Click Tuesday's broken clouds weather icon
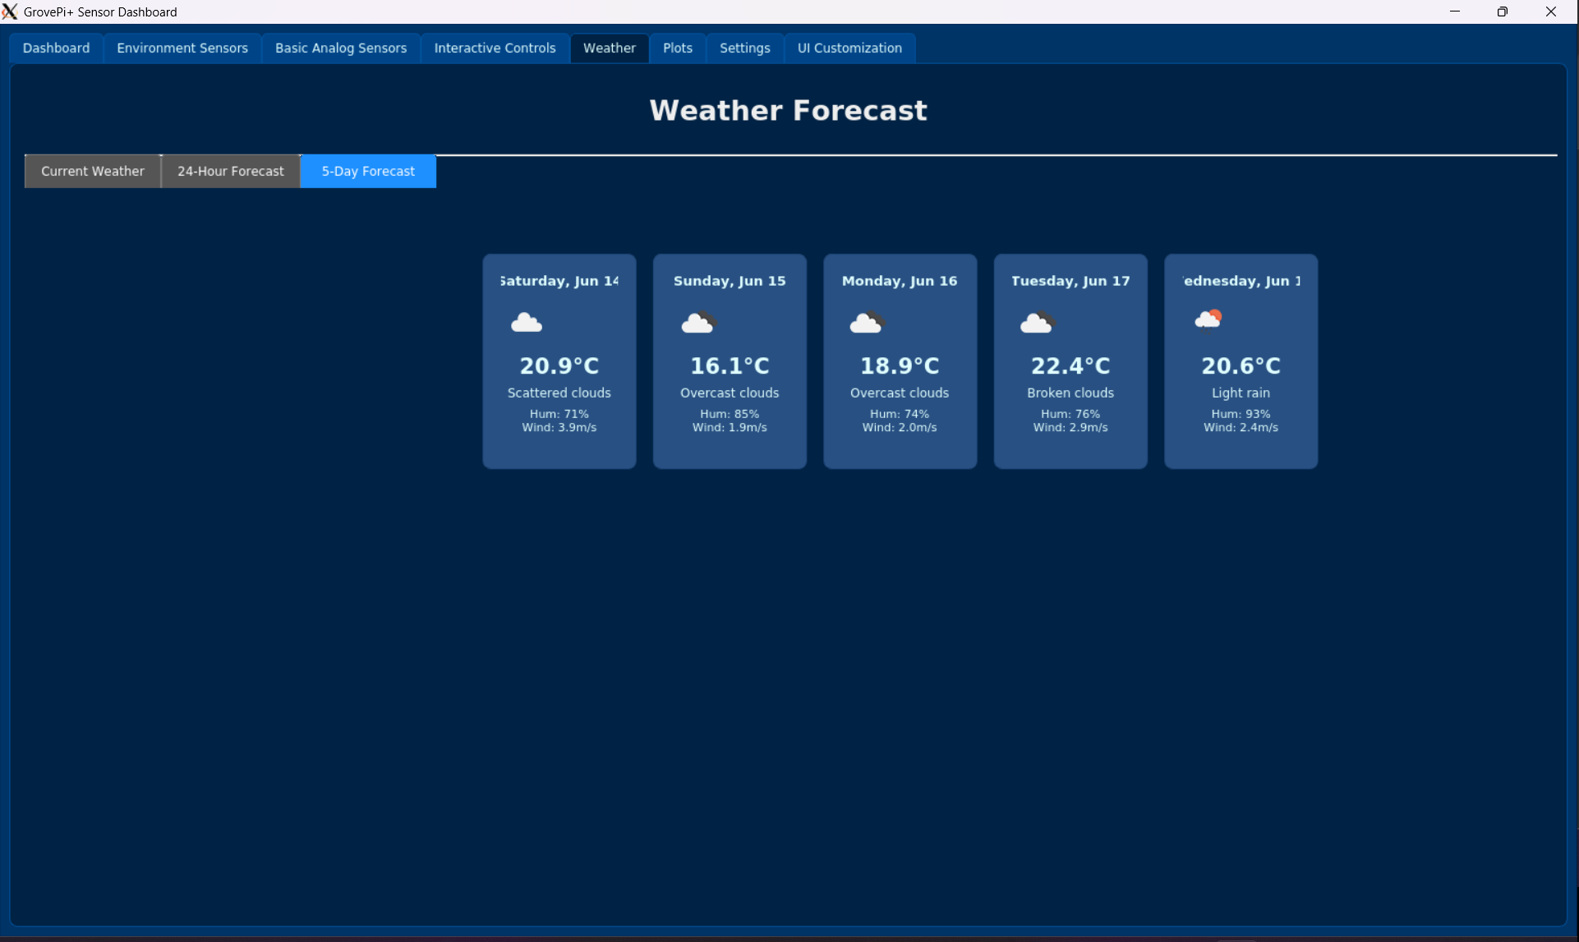 tap(1037, 322)
